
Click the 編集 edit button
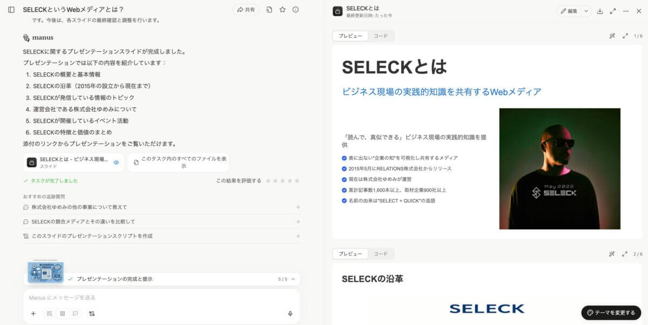pos(569,11)
